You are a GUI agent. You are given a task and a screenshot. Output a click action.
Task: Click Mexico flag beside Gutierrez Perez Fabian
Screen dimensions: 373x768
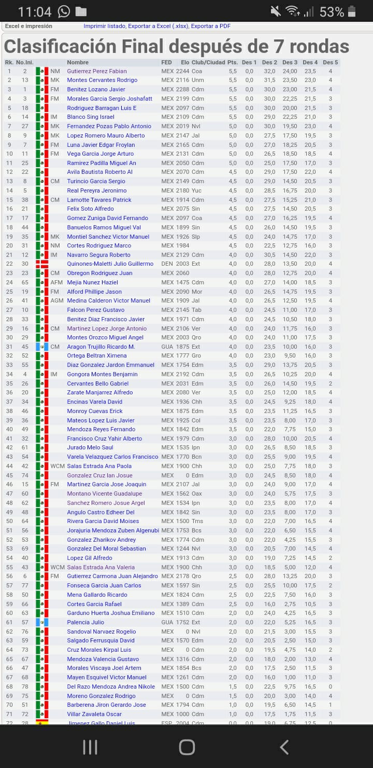(42, 71)
